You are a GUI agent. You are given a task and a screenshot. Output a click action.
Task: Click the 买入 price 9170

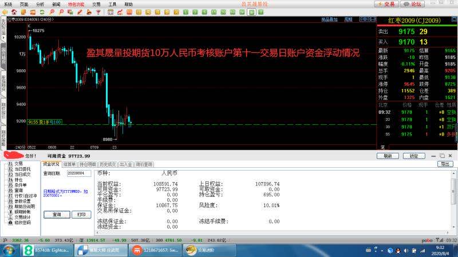pyautogui.click(x=406, y=42)
